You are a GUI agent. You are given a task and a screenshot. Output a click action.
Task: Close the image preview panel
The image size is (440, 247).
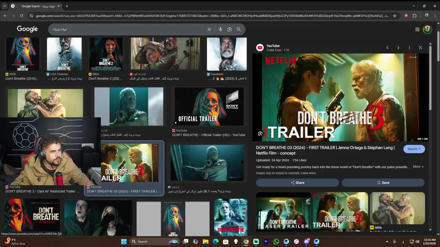coord(420,48)
